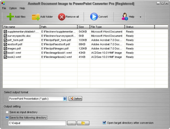Click the app logo in the title bar
The width and height of the screenshot is (170, 129).
[3, 3]
